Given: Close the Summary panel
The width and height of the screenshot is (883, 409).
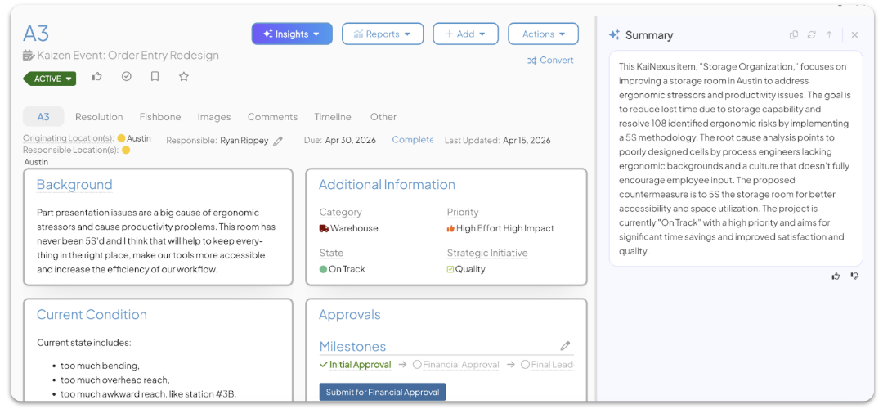Looking at the screenshot, I should click(855, 35).
